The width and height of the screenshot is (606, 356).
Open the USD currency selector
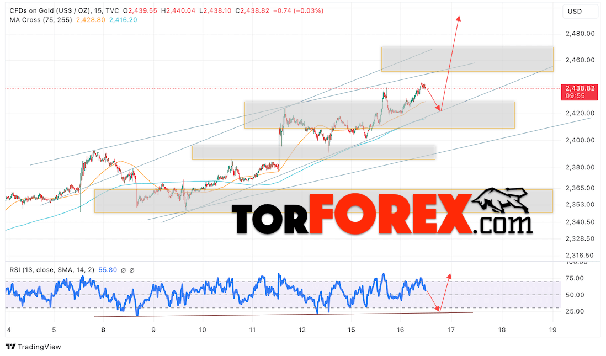coord(581,12)
